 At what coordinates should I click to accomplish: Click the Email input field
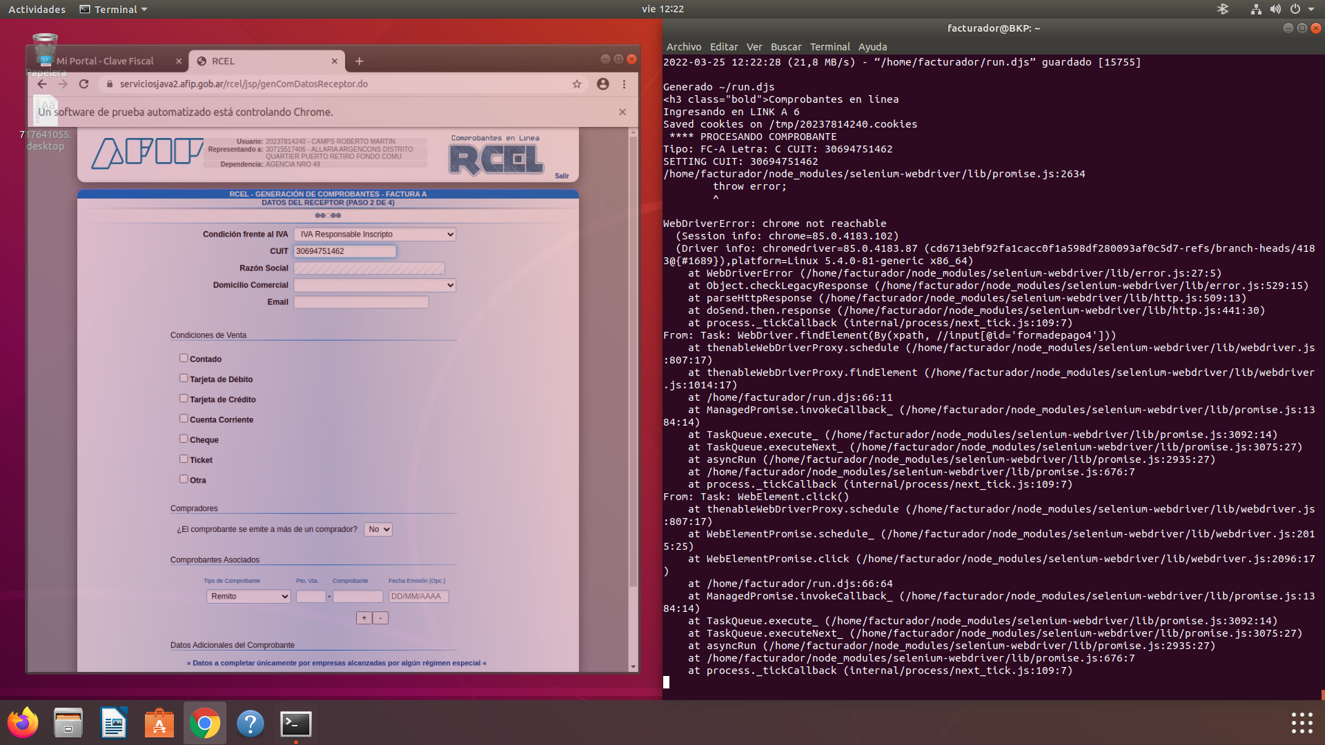(361, 302)
